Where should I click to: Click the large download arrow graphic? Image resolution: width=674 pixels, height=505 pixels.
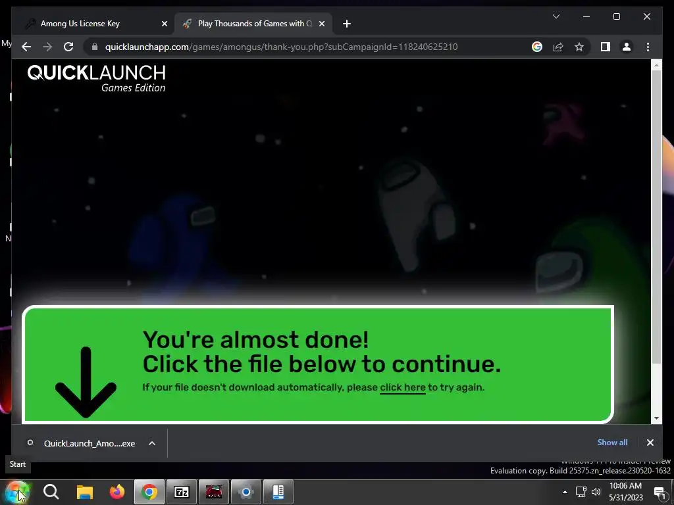click(86, 382)
